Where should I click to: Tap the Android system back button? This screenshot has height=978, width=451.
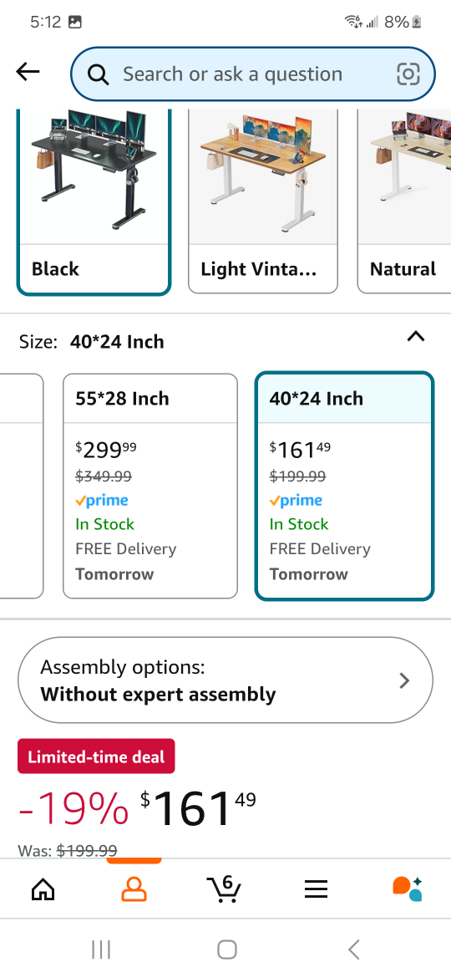coord(354,950)
